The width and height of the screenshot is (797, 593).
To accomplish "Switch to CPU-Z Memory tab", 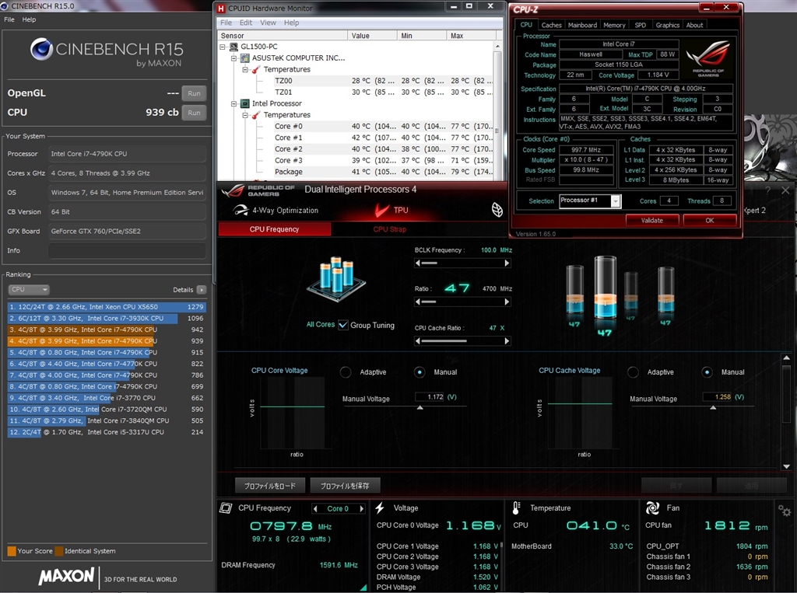I will point(614,25).
